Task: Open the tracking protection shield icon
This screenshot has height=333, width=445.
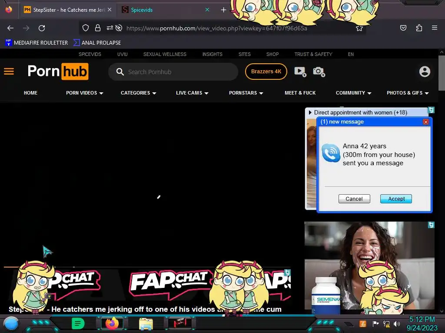Action: click(x=86, y=28)
